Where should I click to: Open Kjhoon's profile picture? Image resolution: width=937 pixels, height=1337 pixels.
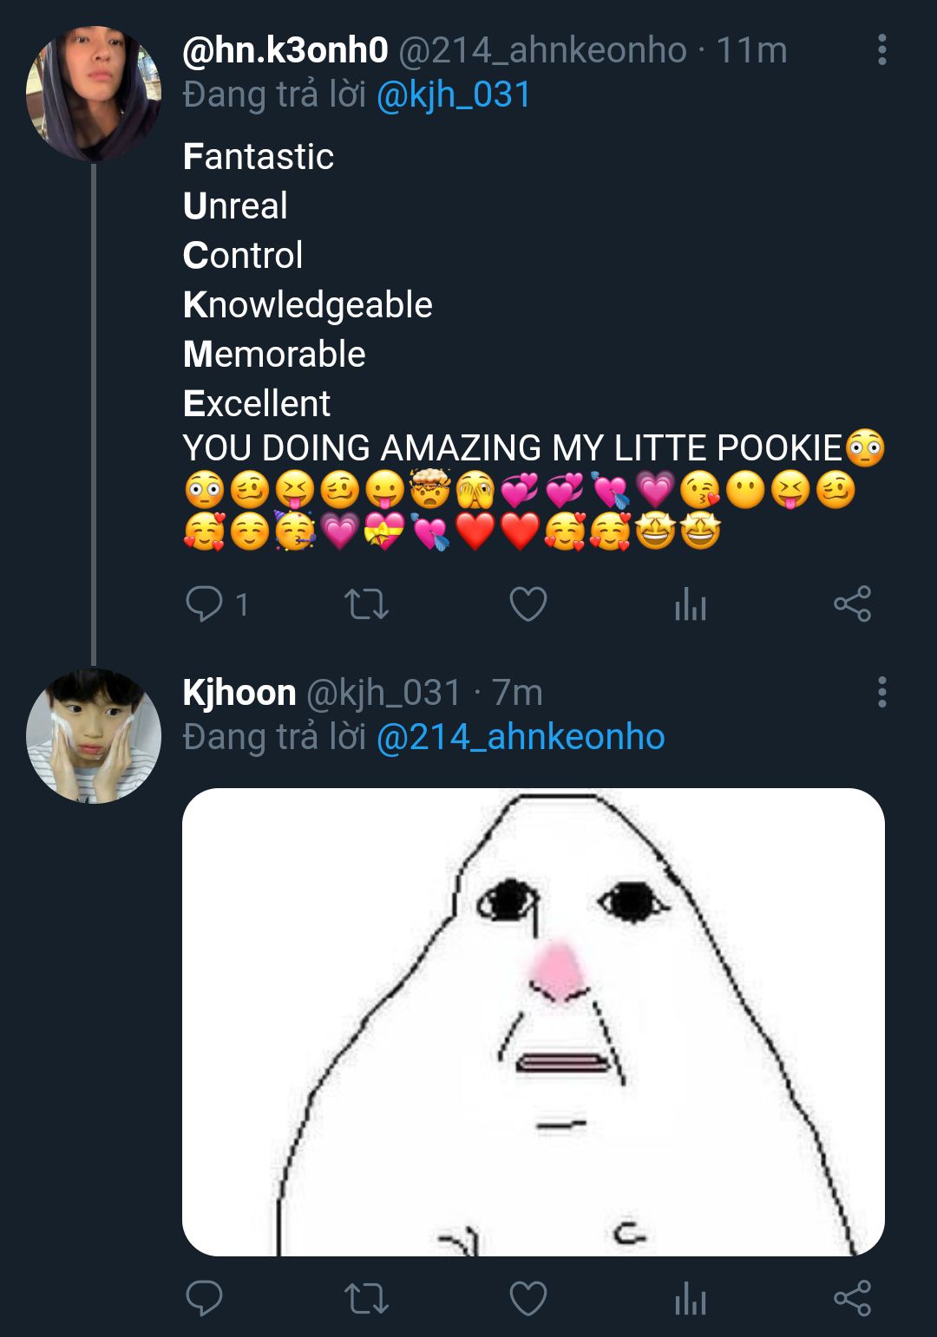(x=94, y=735)
